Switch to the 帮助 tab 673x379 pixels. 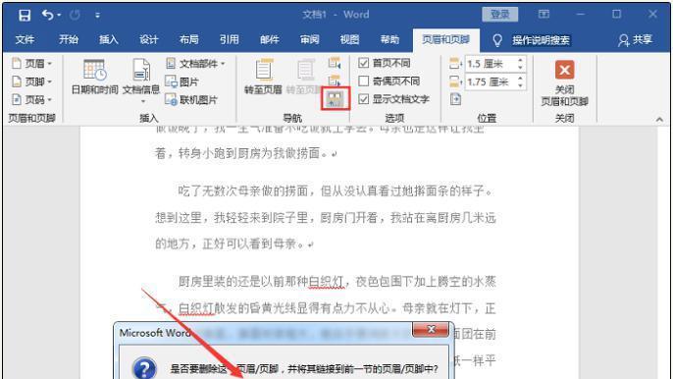pos(389,40)
